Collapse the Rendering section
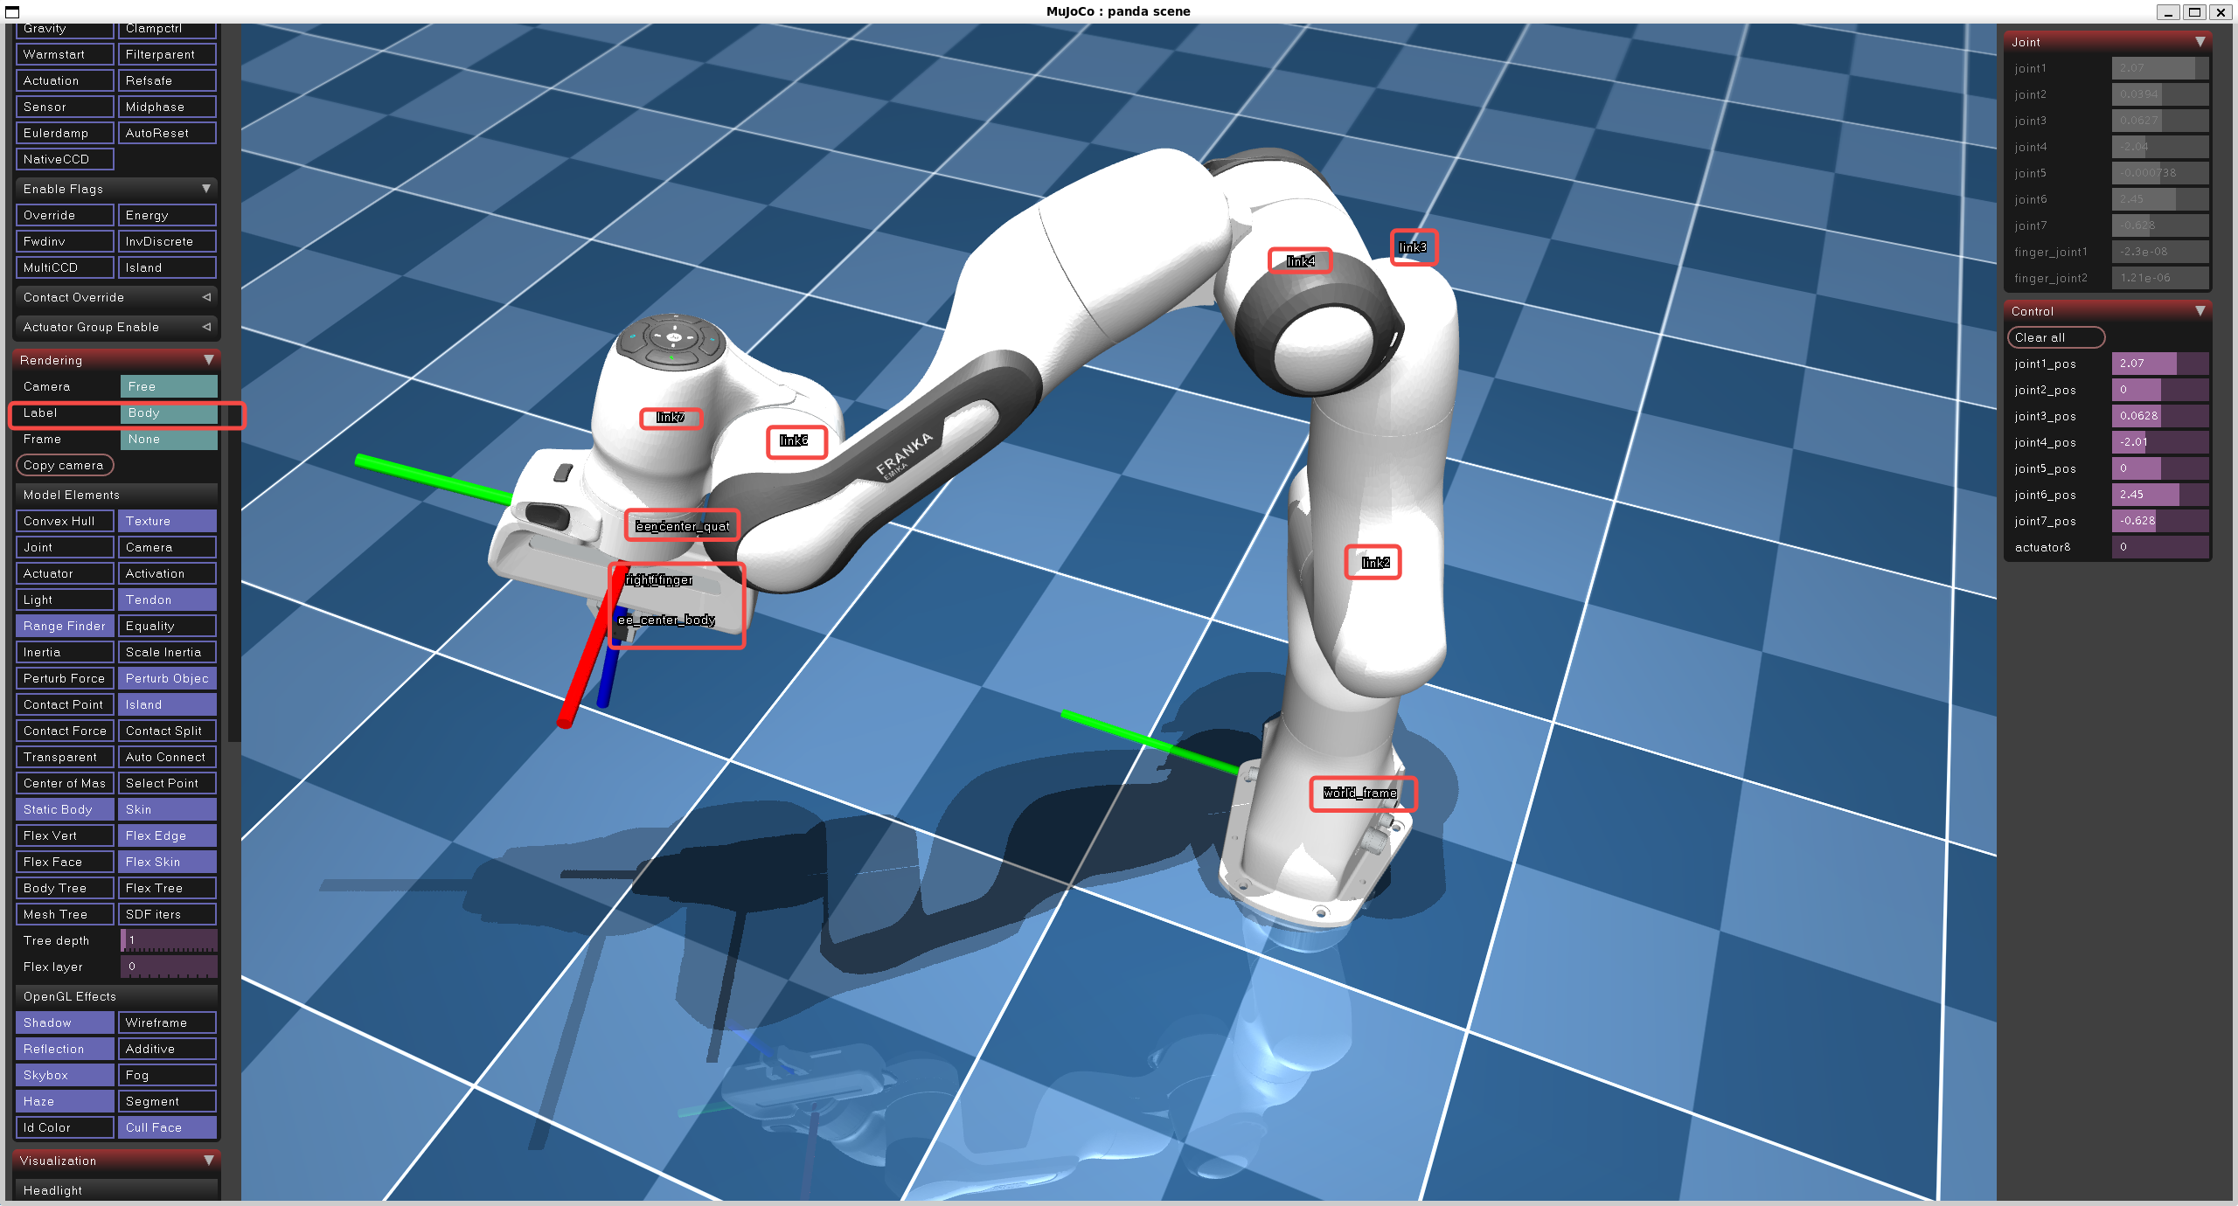The height and width of the screenshot is (1206, 2238). [x=208, y=360]
